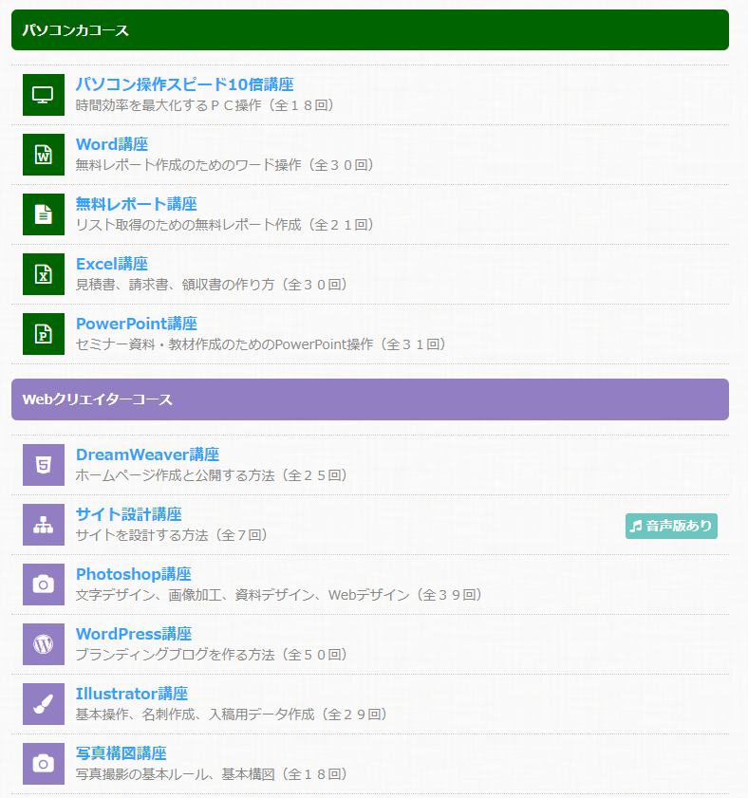Click description 時間効率を最大化するＰＣ操作（全１８回）
This screenshot has height=798, width=748.
207,105
